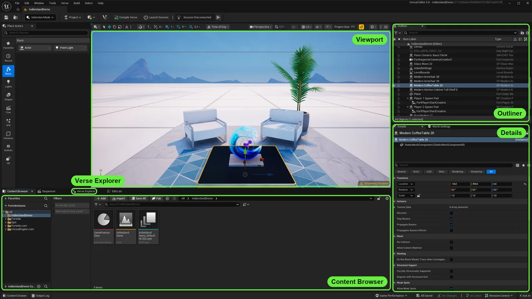This screenshot has width=532, height=299.
Task: Switch to the Sequencer tab
Action: tap(47, 191)
